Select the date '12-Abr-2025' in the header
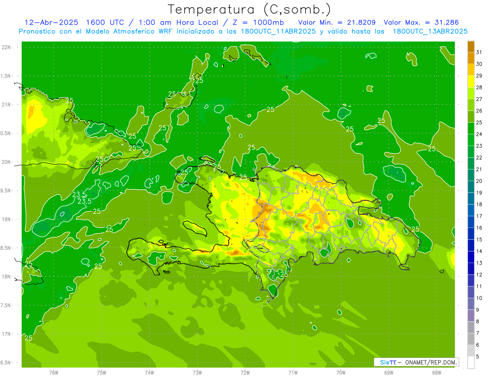This screenshot has height=378, width=490. coord(51,22)
